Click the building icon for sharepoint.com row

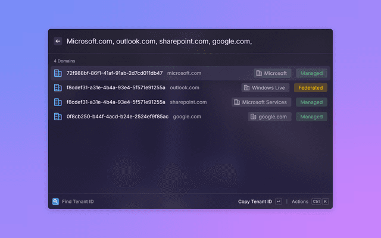(58, 102)
